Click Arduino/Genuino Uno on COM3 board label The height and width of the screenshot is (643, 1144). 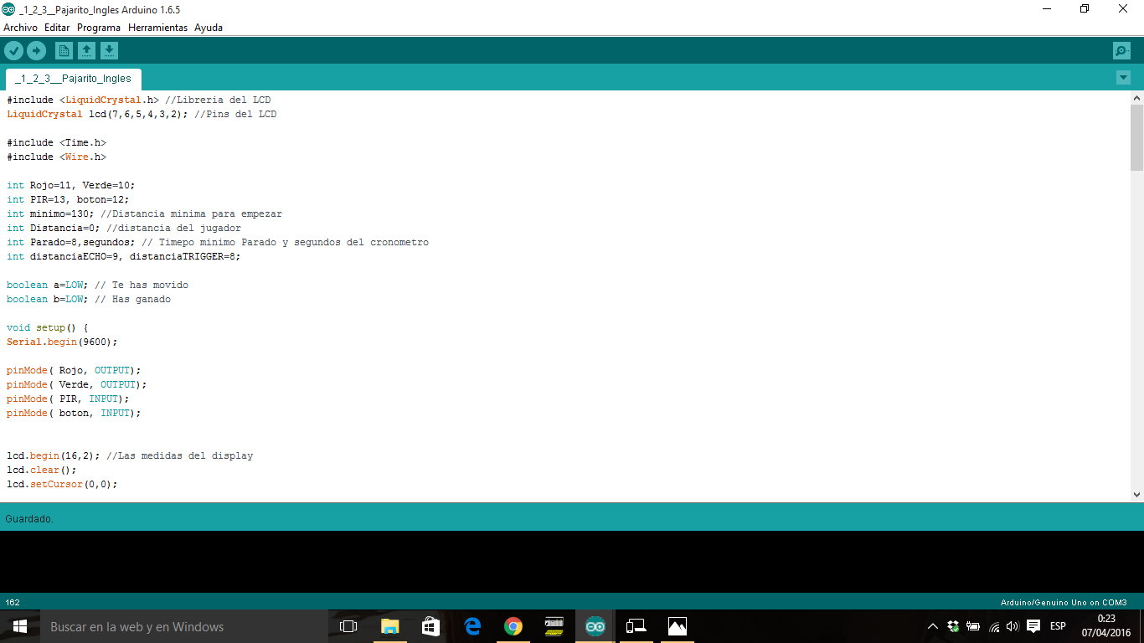point(1064,602)
